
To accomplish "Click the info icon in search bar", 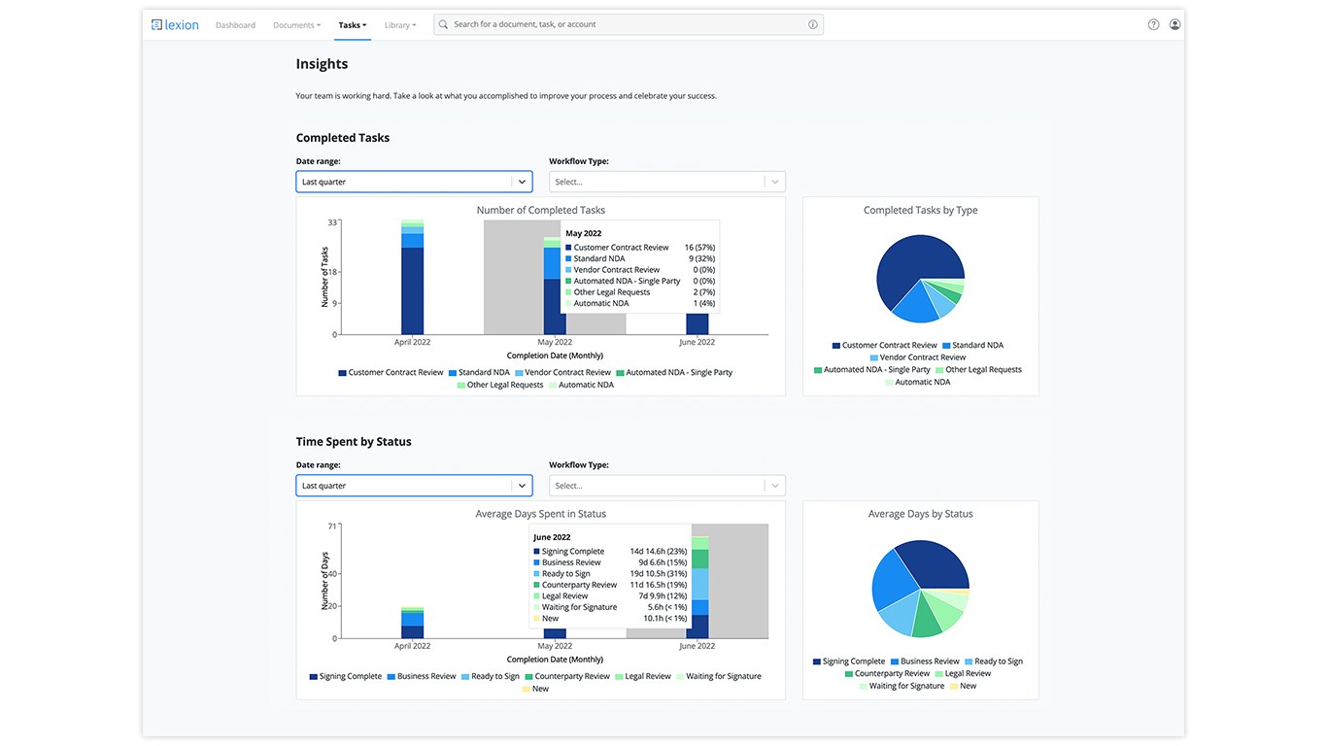I will coord(812,24).
